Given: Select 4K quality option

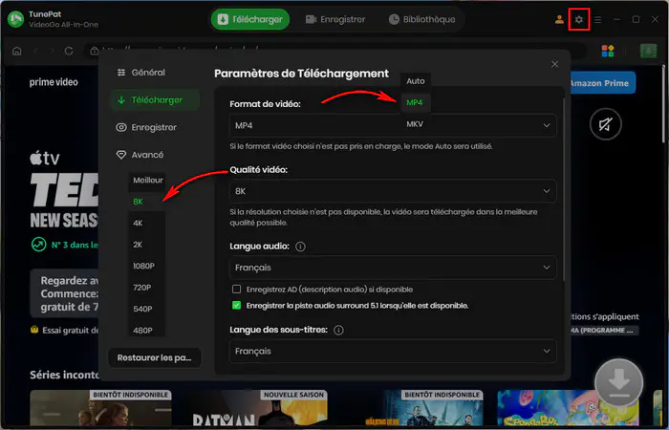Looking at the screenshot, I should tap(147, 223).
